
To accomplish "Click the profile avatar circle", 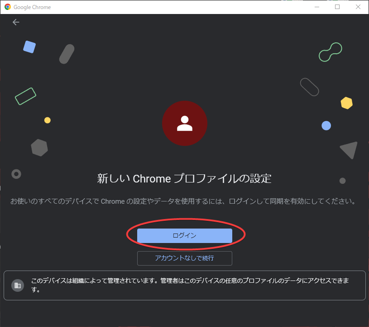I will (185, 123).
